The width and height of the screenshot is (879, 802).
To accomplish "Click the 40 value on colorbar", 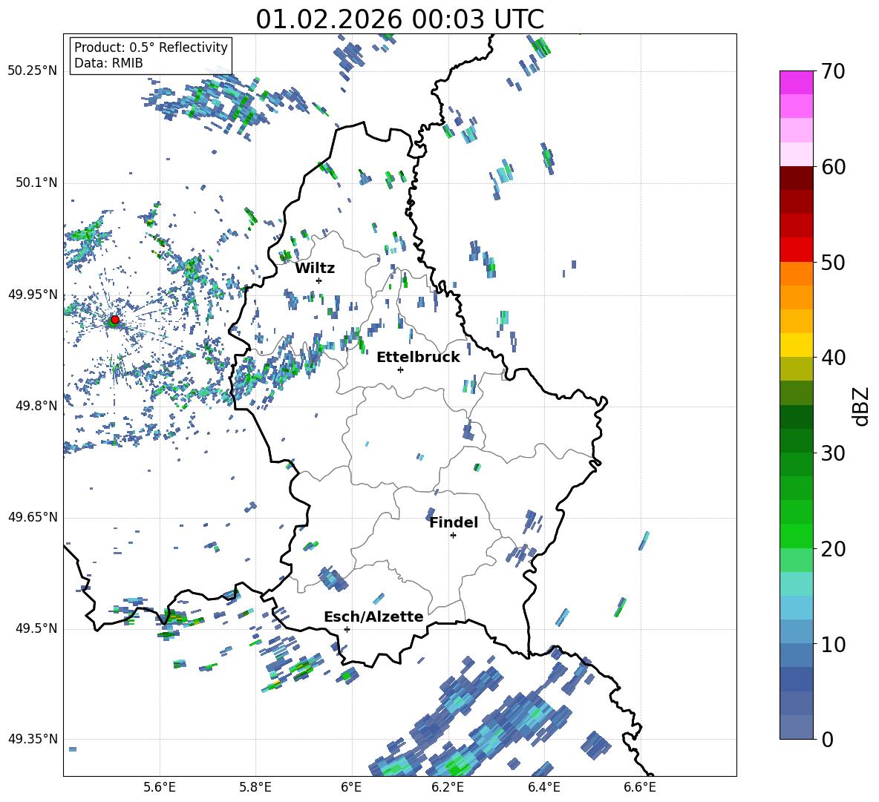I will click(x=833, y=358).
